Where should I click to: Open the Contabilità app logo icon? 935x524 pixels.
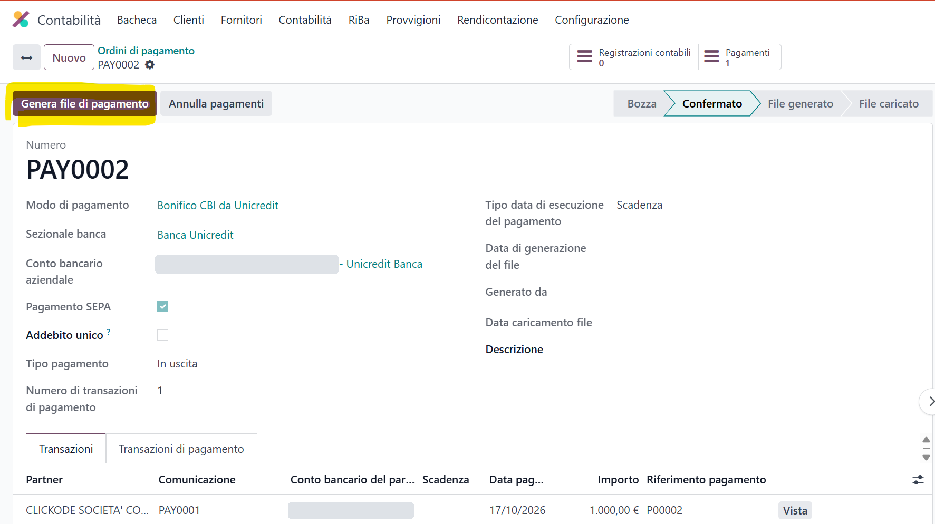click(21, 20)
